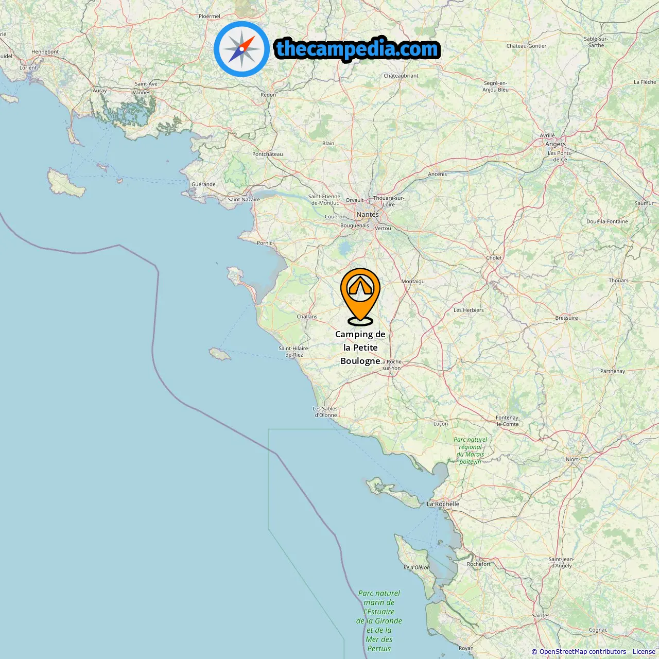Viewport: 659px width, 659px height.
Task: Click the Saintes town label
Action: click(541, 616)
